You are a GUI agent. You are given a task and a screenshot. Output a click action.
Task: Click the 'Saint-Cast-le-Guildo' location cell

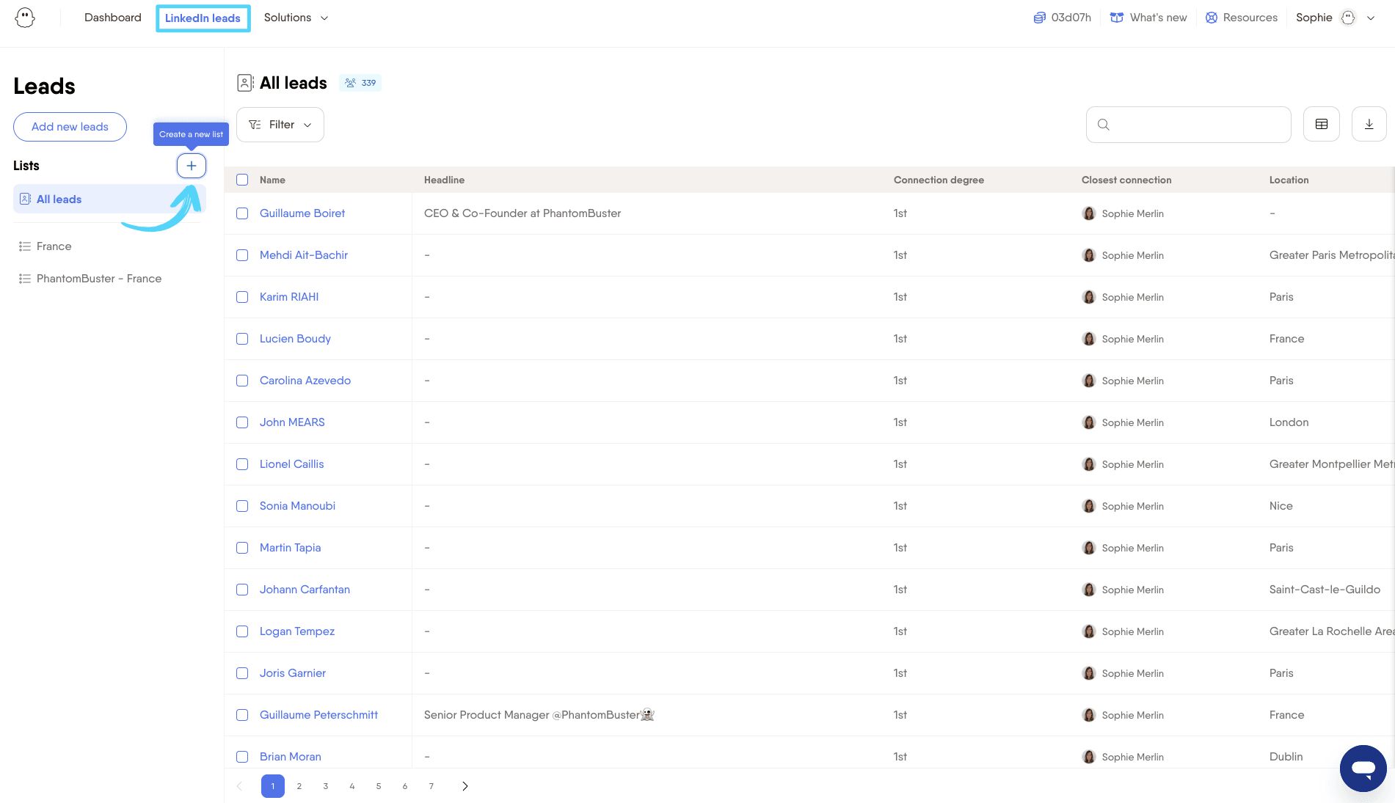coord(1325,590)
